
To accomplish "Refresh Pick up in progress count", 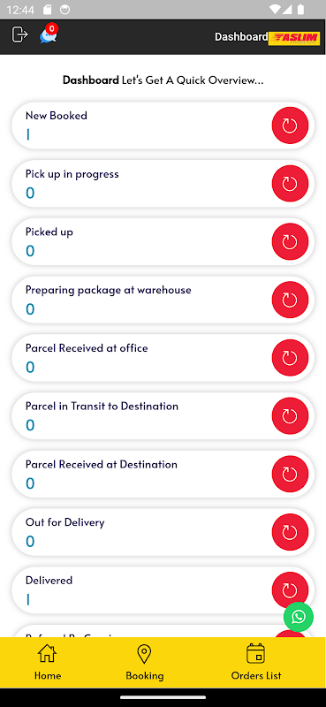I will tap(290, 184).
